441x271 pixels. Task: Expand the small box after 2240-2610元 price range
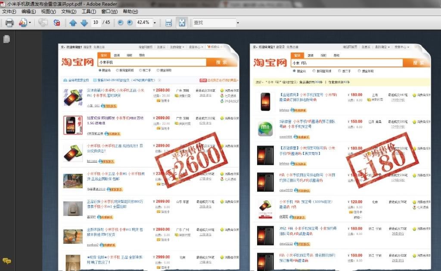[x=159, y=80]
